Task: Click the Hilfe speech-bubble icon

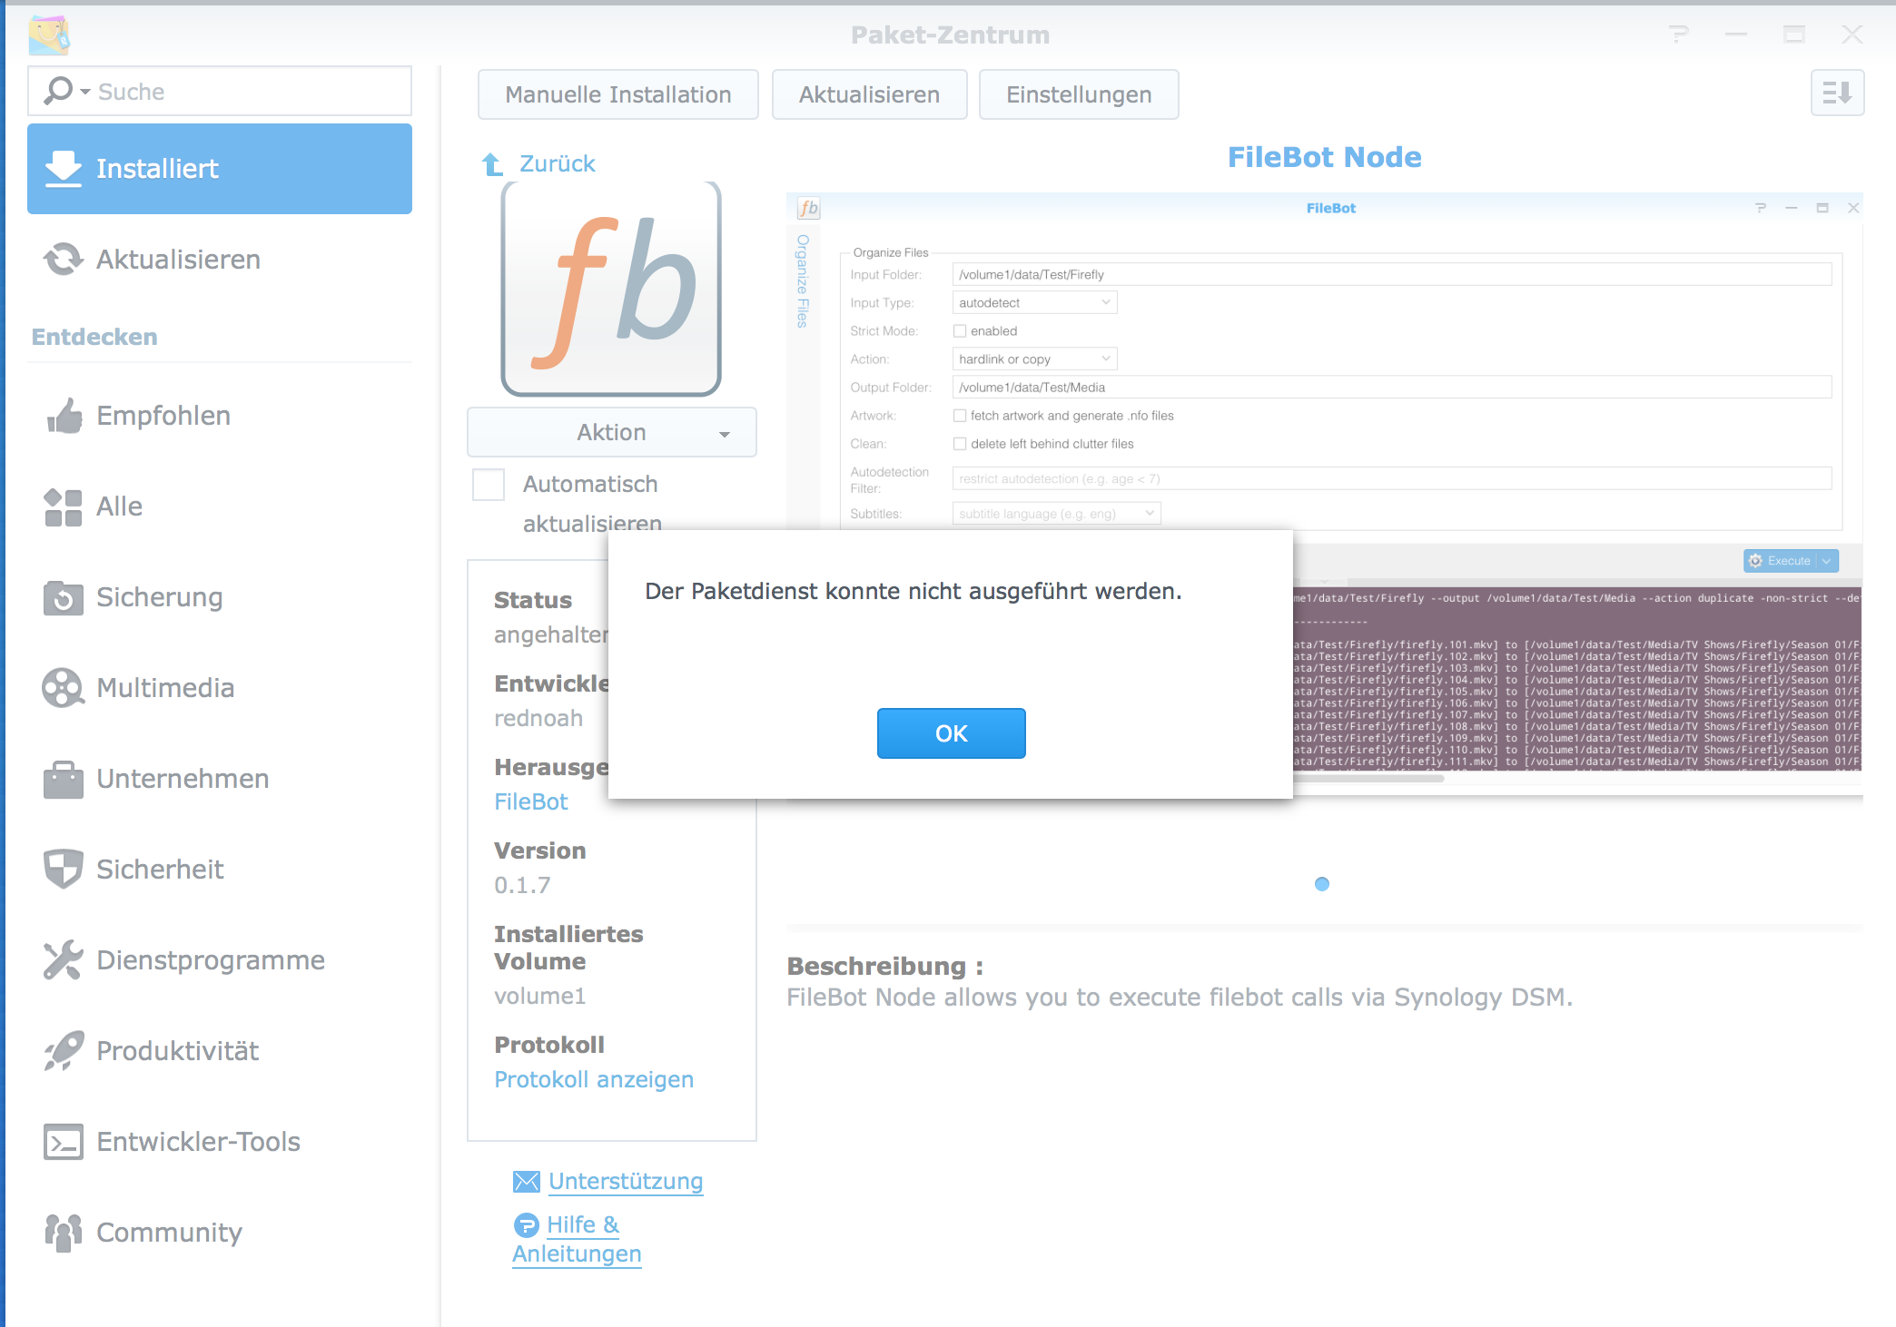Action: pyautogui.click(x=527, y=1225)
